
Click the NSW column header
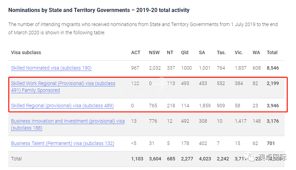(154, 52)
